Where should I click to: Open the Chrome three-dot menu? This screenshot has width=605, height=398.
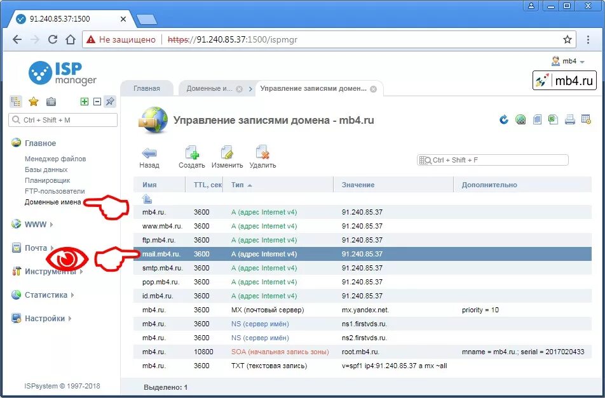point(588,39)
